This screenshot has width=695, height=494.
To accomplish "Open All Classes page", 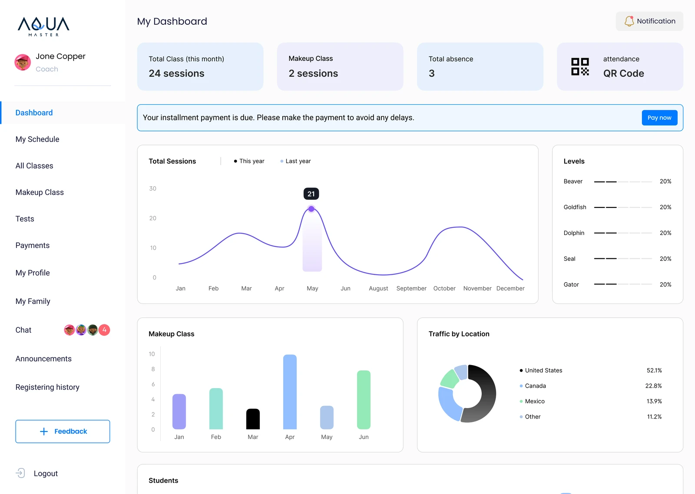I will [x=34, y=166].
